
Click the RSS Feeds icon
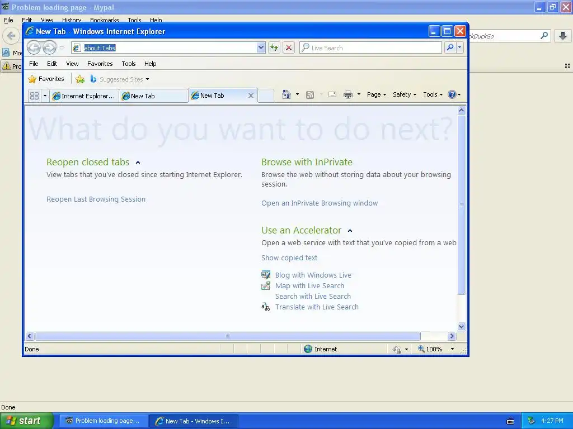[x=310, y=95]
